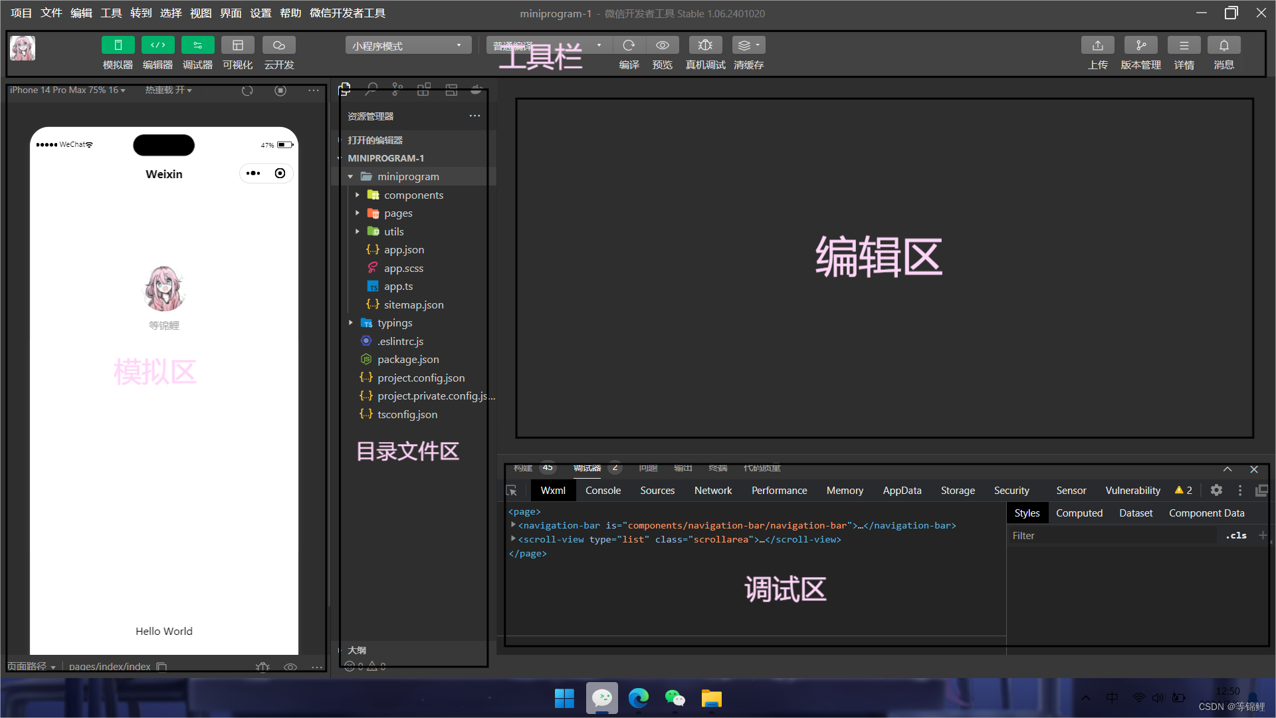Click the preview eye icon in toolbar
The width and height of the screenshot is (1276, 718).
pos(662,45)
